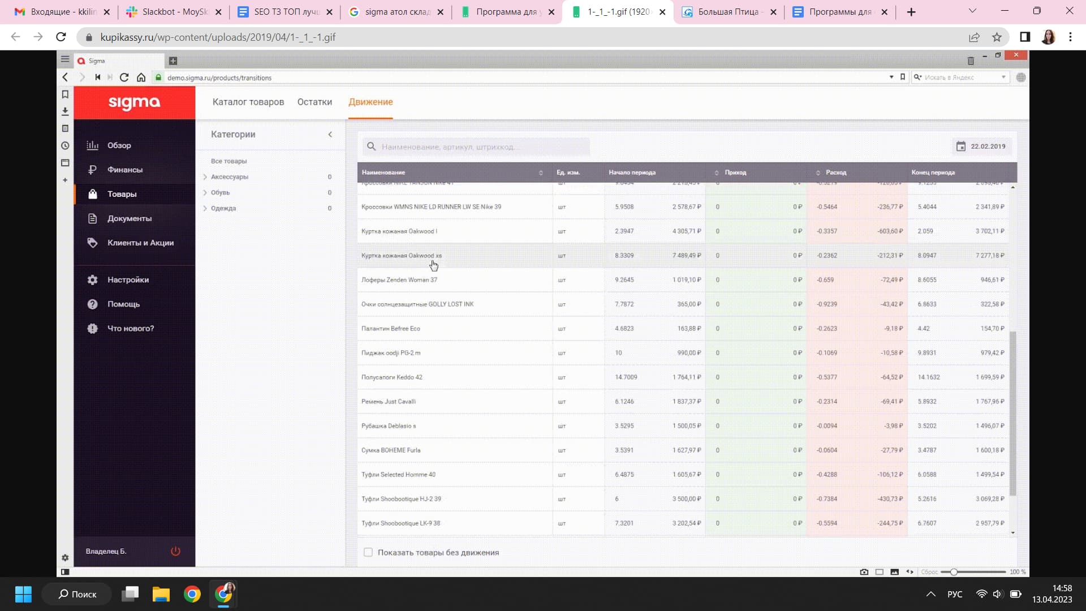Click the sigma logo

click(x=134, y=102)
